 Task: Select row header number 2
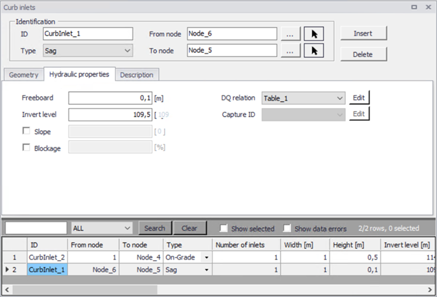pyautogui.click(x=15, y=270)
